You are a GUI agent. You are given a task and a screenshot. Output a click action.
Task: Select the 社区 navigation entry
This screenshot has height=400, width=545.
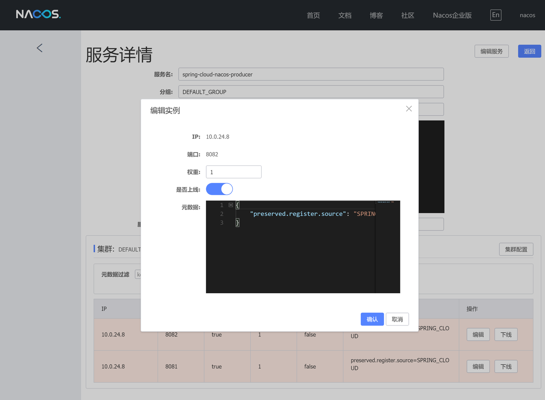407,16
